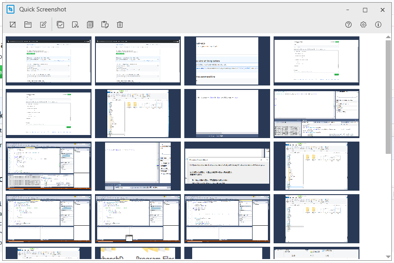Start a new screen capture with the crop icon
The width and height of the screenshot is (394, 263).
[13, 25]
